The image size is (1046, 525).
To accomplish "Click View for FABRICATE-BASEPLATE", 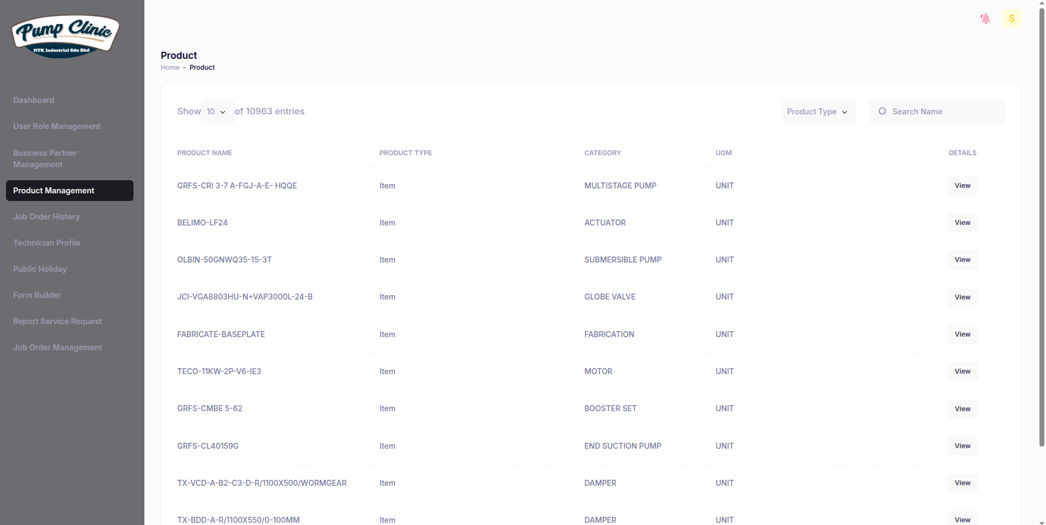I will click(x=962, y=334).
